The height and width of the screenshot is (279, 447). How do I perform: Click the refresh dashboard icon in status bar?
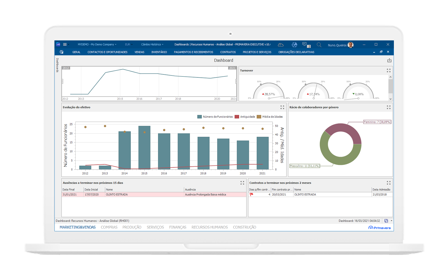[x=386, y=221]
